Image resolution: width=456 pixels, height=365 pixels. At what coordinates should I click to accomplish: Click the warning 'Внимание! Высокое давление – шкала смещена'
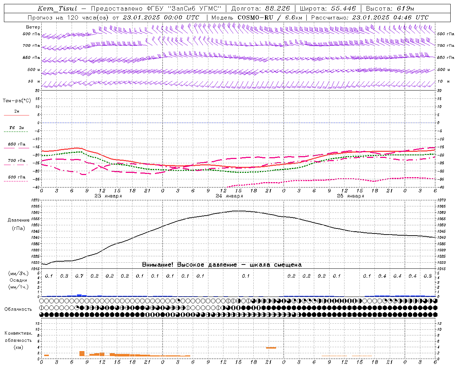(222, 265)
